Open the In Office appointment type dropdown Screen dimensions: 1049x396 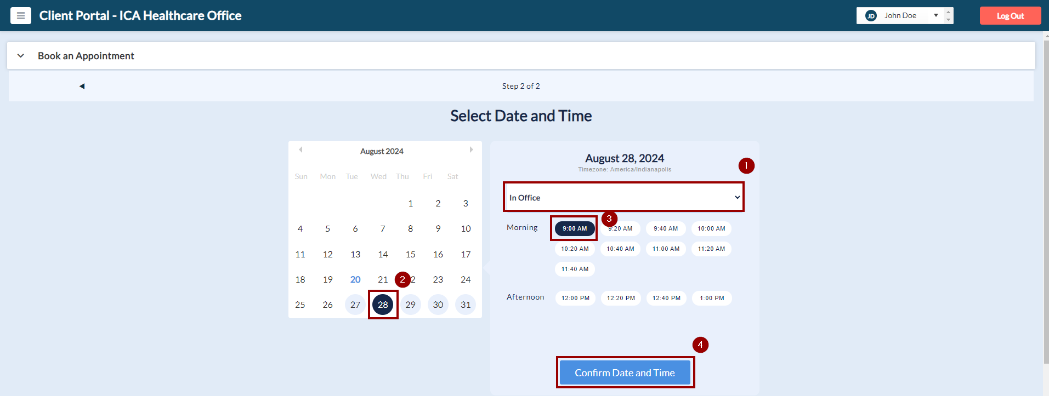[x=623, y=198]
